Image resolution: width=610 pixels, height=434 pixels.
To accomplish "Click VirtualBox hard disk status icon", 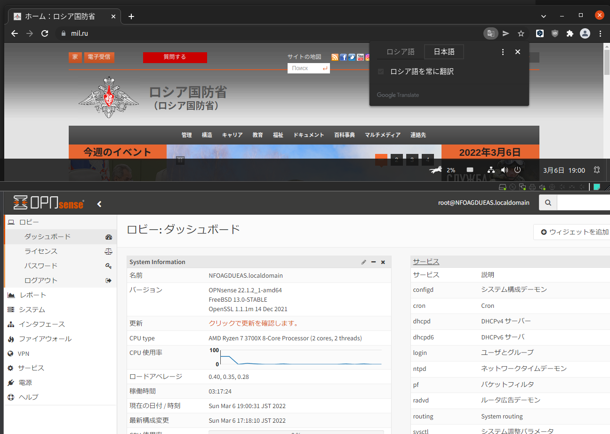I will [502, 187].
